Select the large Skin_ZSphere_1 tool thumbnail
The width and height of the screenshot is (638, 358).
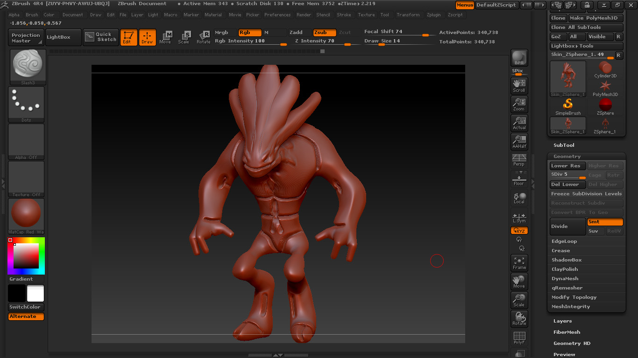point(568,79)
